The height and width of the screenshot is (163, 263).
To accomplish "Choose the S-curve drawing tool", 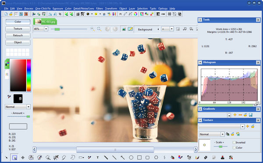I will (x=164, y=157).
